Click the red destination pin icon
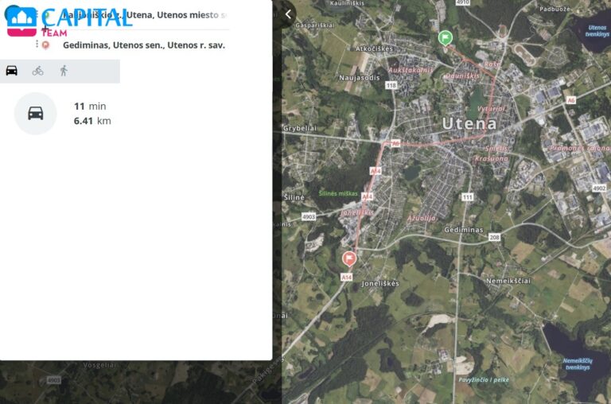The image size is (611, 404). pyautogui.click(x=45, y=45)
